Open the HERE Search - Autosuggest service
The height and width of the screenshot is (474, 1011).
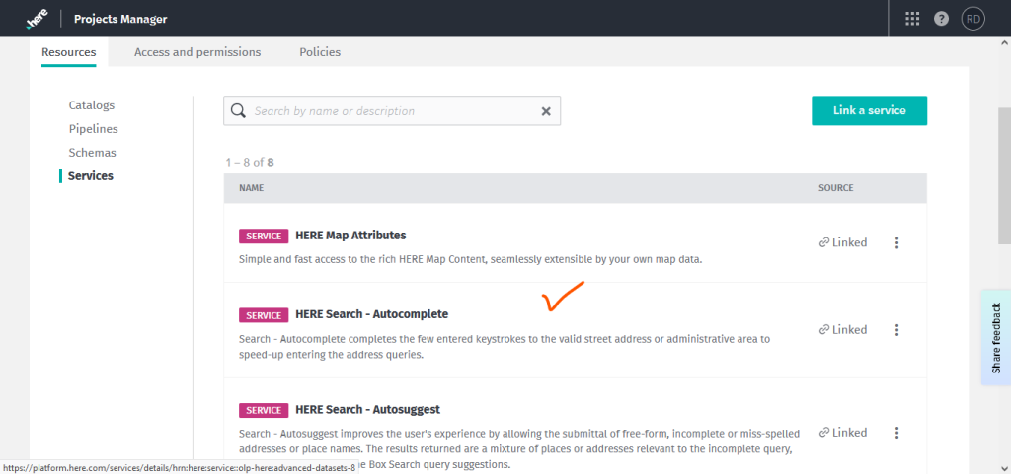click(x=367, y=409)
